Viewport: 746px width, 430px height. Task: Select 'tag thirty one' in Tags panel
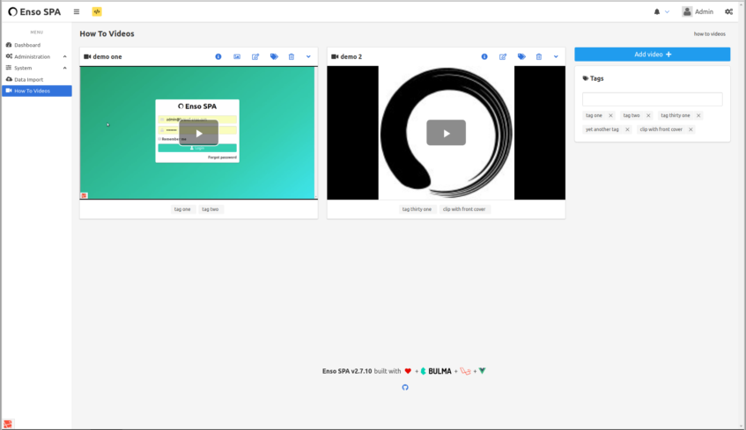[x=676, y=115]
